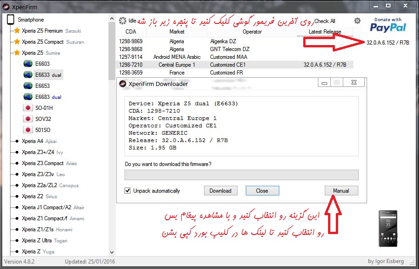Expand the Xperia Z3+/Z4 Ivy node
This screenshot has height=269, width=419.
click(17, 152)
